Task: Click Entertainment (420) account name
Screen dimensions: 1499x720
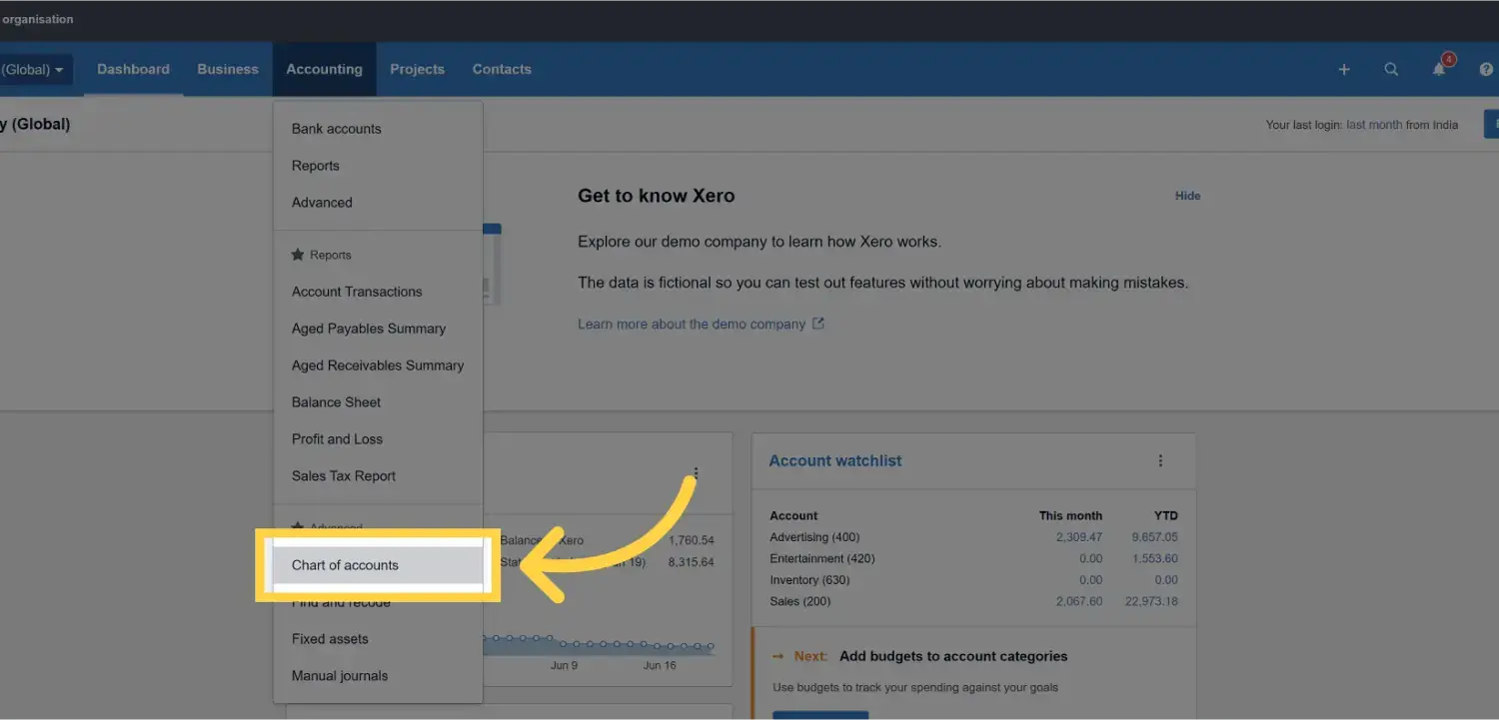Action: point(820,558)
